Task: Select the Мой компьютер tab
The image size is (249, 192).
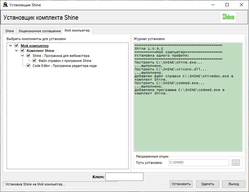Action: coord(77,31)
